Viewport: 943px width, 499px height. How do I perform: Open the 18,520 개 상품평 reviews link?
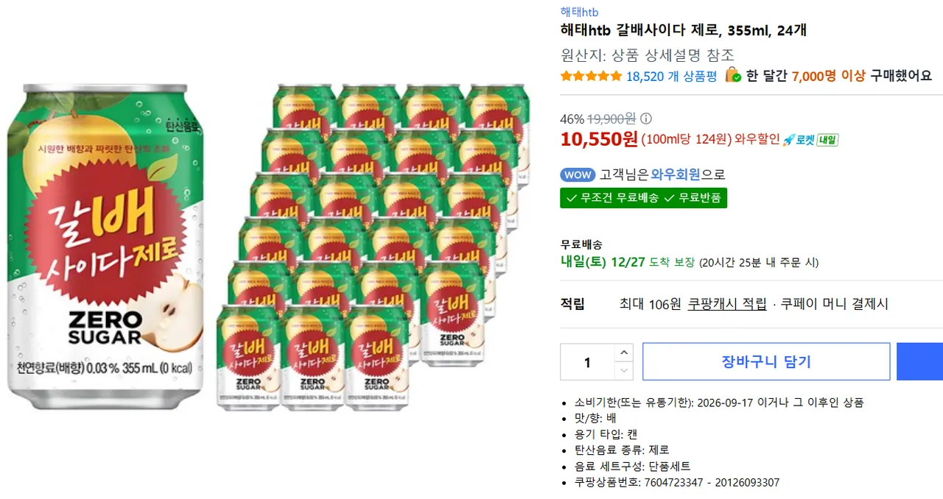(x=671, y=76)
